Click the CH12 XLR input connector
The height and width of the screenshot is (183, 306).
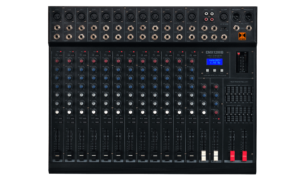(x=191, y=17)
